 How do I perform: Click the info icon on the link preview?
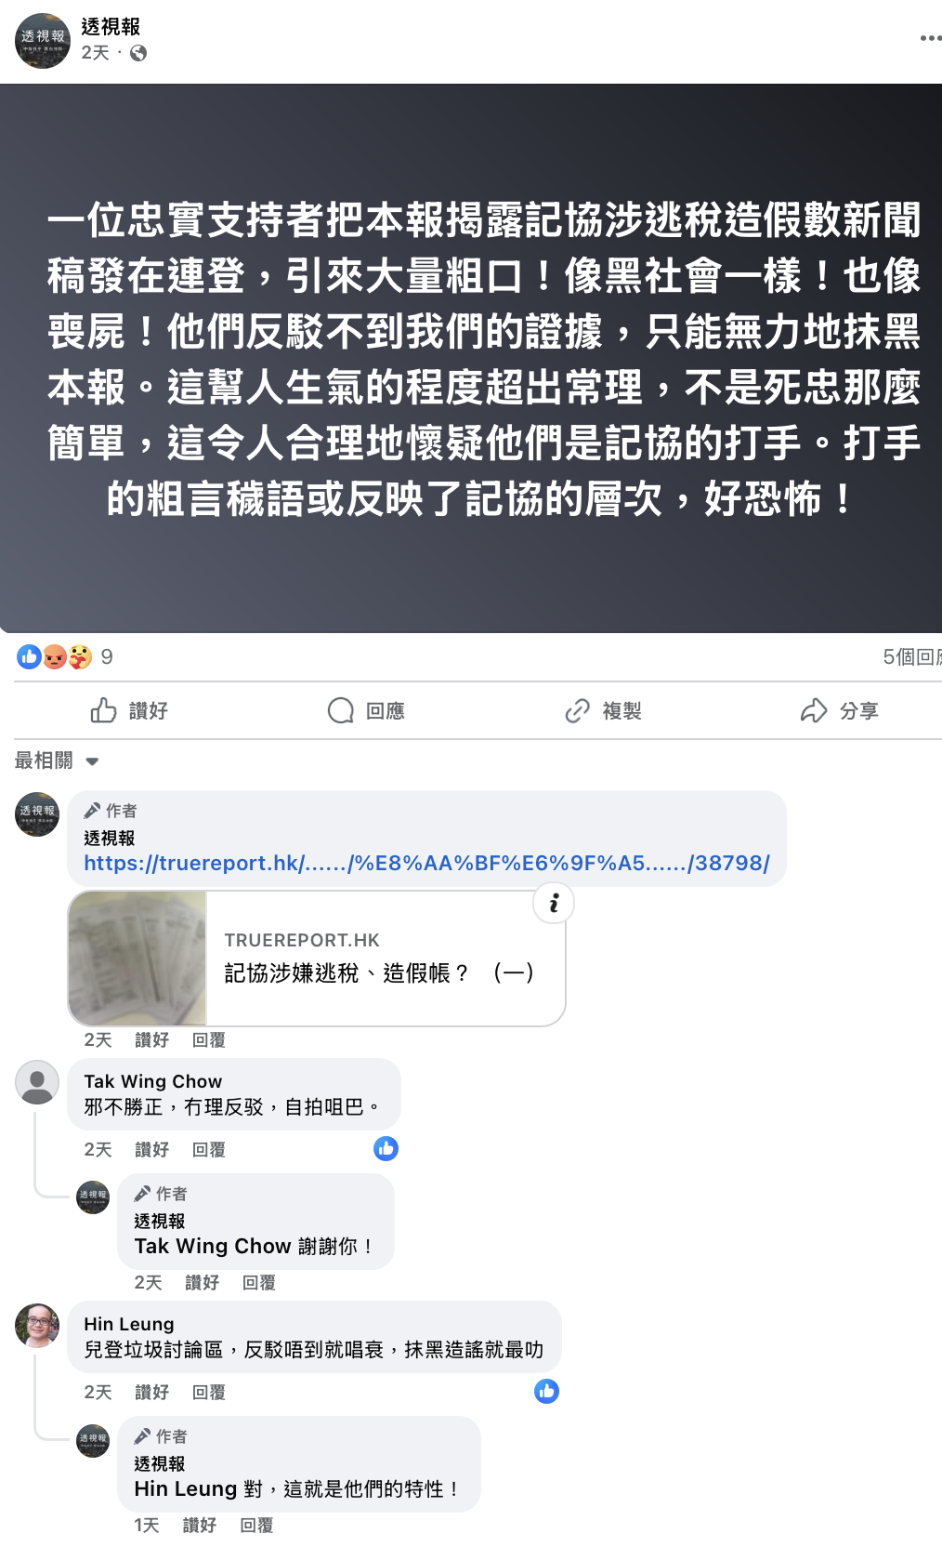(x=554, y=903)
